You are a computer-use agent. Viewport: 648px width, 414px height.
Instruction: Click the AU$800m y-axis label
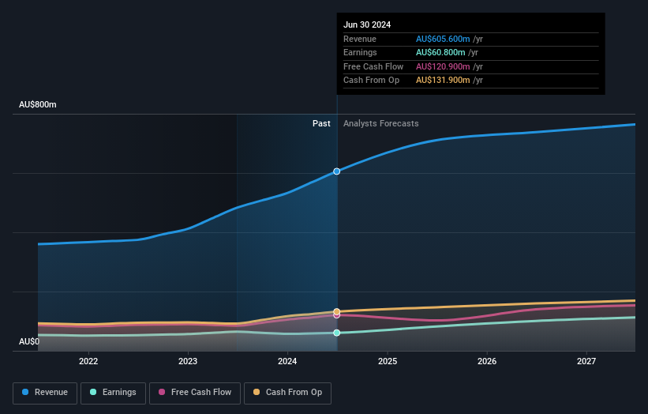(x=38, y=104)
